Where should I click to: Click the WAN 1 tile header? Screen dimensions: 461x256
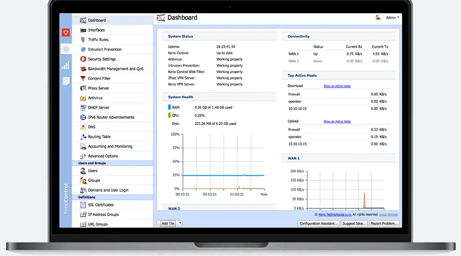point(339,158)
